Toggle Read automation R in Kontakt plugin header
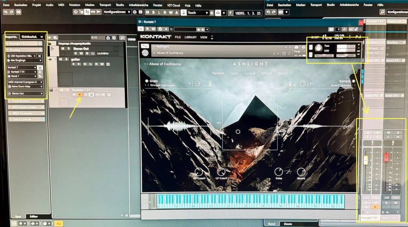The width and height of the screenshot is (408, 227). click(x=148, y=29)
